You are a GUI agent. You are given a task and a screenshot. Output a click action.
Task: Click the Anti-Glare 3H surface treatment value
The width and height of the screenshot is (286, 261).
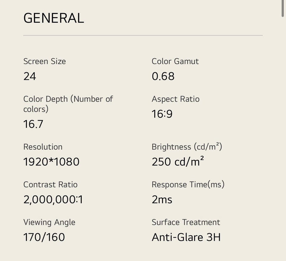186,237
